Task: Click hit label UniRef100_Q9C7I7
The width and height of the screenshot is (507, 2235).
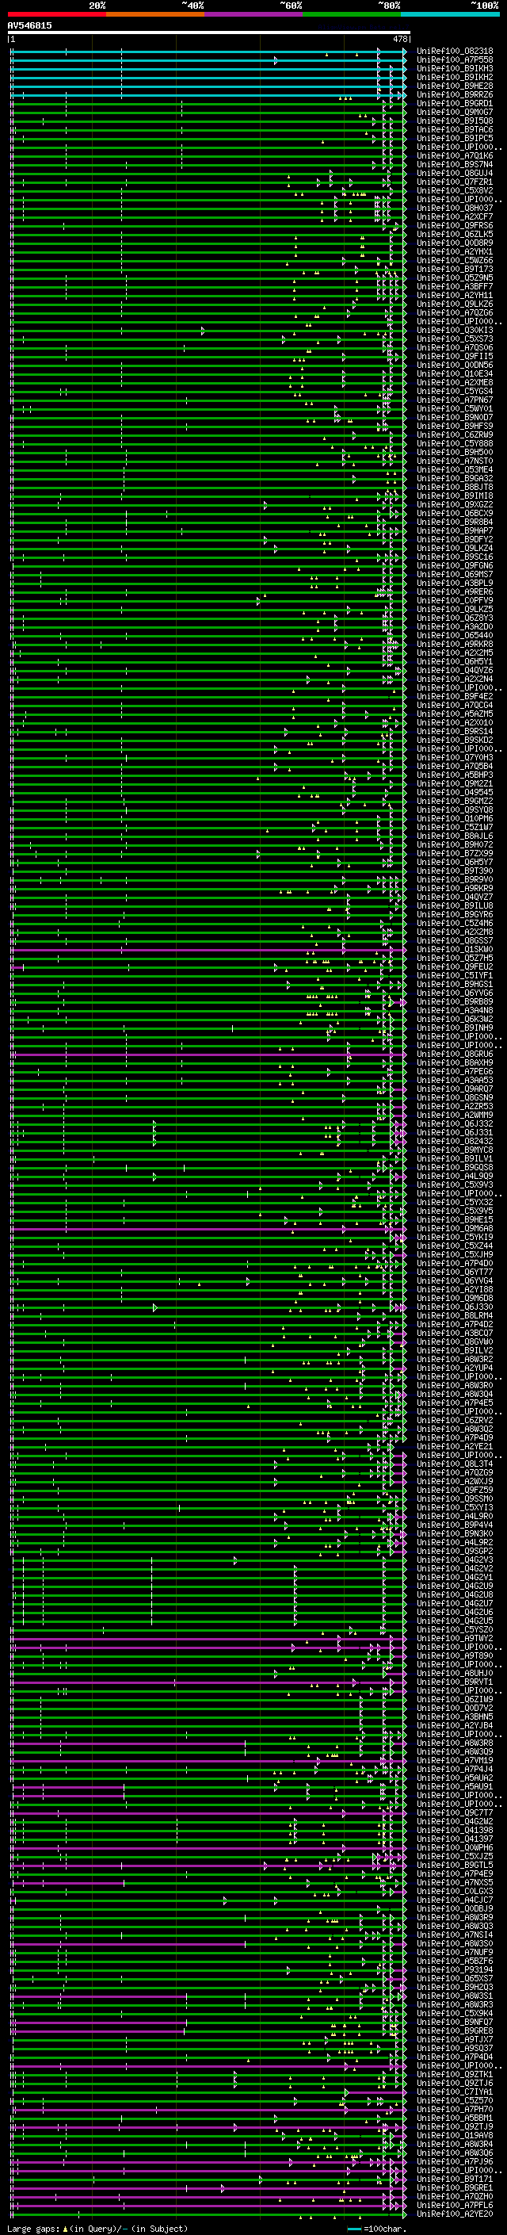Action: (455, 1812)
